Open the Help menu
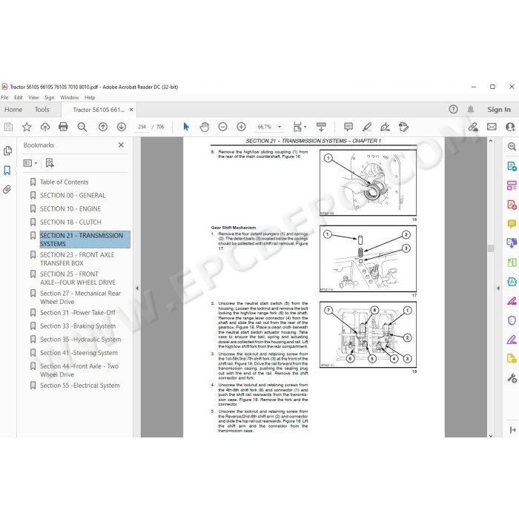Image resolution: width=519 pixels, height=519 pixels. click(x=90, y=97)
